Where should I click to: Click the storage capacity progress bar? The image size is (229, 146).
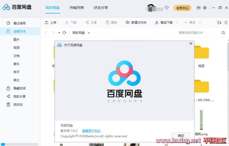coord(19,144)
